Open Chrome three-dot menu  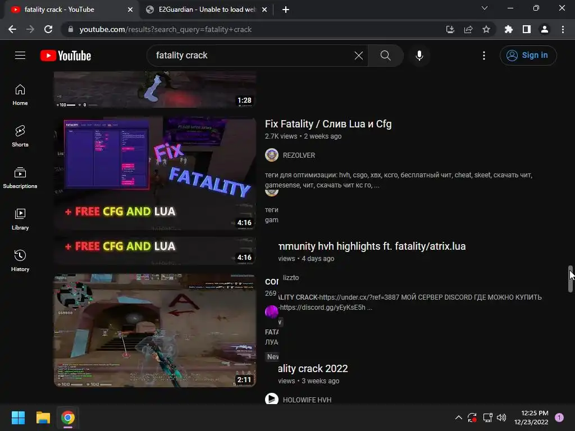[563, 29]
